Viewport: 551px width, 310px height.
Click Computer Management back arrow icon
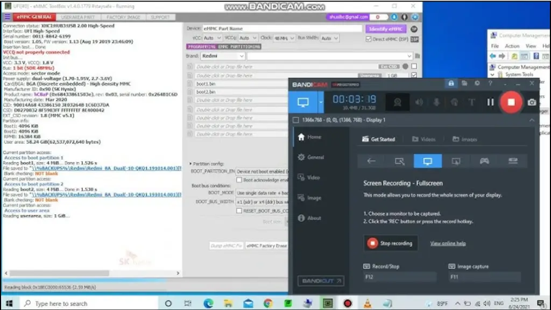[493, 56]
